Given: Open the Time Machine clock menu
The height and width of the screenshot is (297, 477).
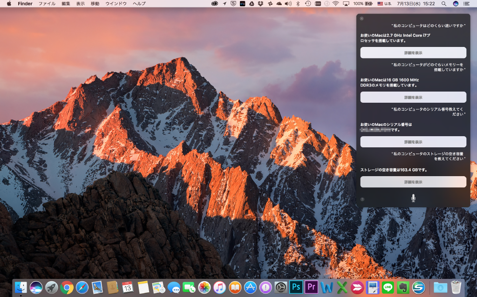Looking at the screenshot, I should [x=308, y=5].
